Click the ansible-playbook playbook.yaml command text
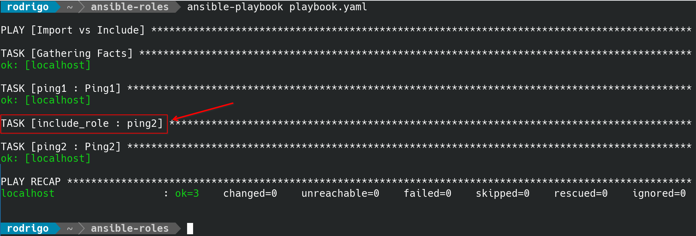Image resolution: width=696 pixels, height=236 pixels. [277, 7]
